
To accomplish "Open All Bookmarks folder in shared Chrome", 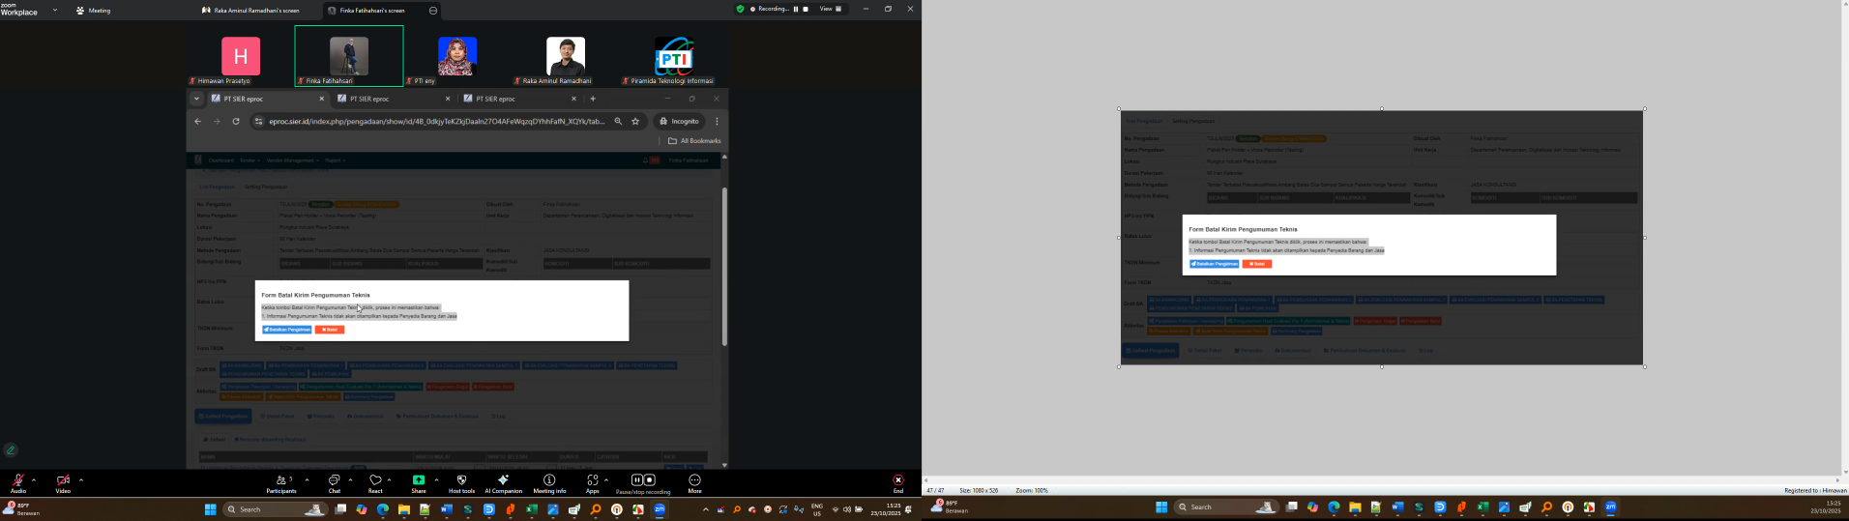I will point(694,141).
